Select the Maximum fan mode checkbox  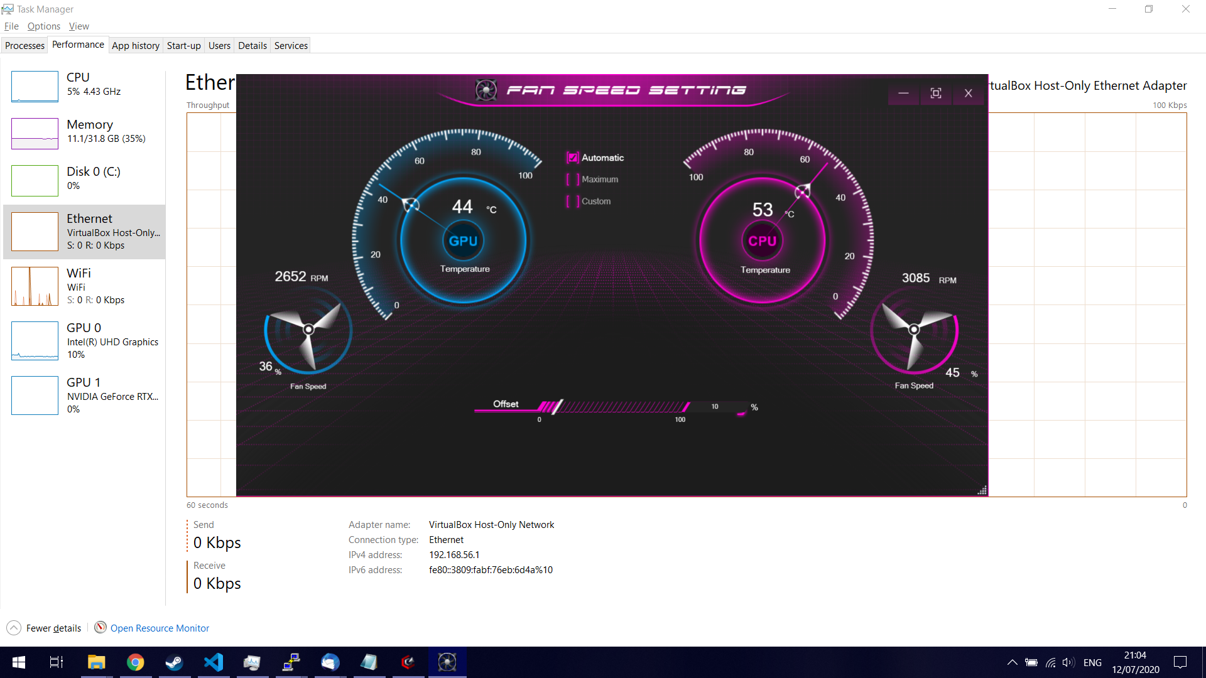(x=572, y=180)
